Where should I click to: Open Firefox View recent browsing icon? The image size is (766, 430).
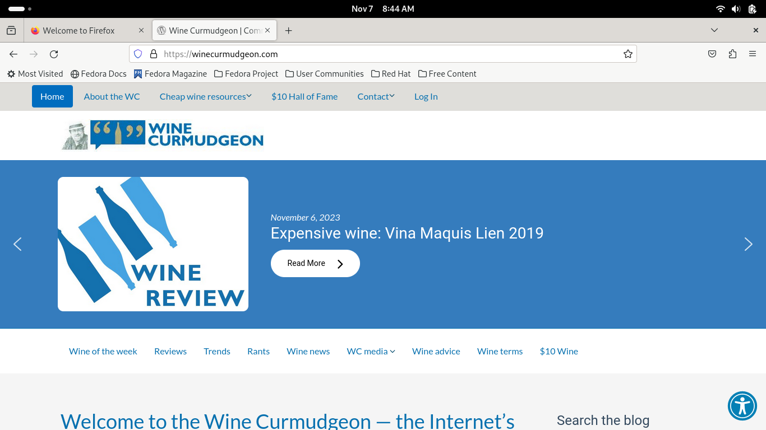(x=11, y=30)
